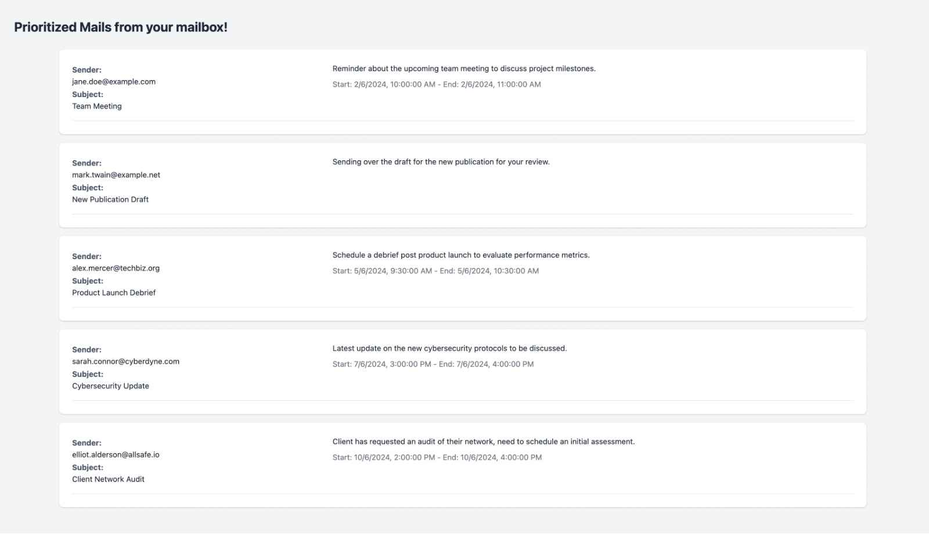Select the New Publication Draft subject
This screenshot has height=535, width=929.
pos(110,199)
